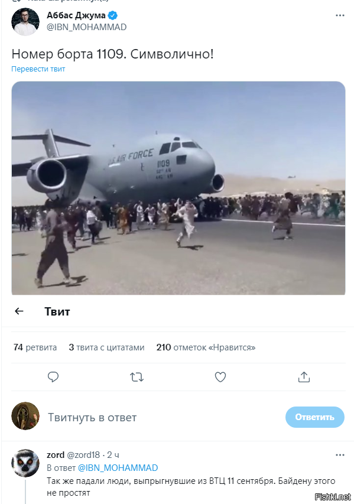Click the @IBN_MOHAMMAD mention in the reply
Screen dimensions: 354x504
pos(118,468)
